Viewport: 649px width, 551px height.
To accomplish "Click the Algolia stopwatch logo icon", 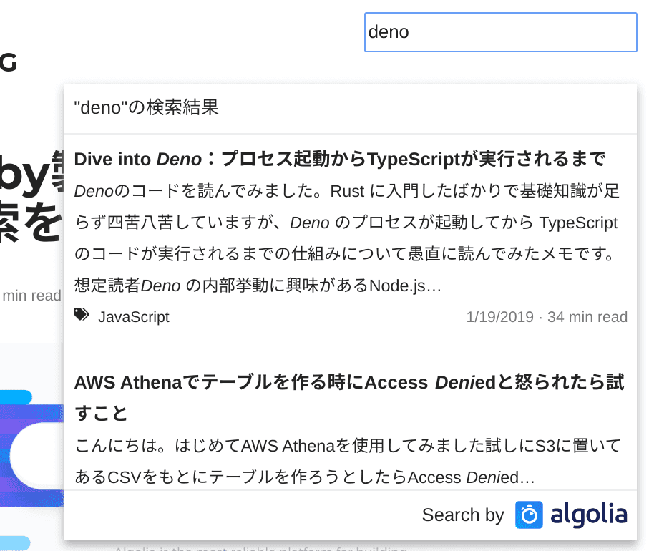I will coord(529,515).
